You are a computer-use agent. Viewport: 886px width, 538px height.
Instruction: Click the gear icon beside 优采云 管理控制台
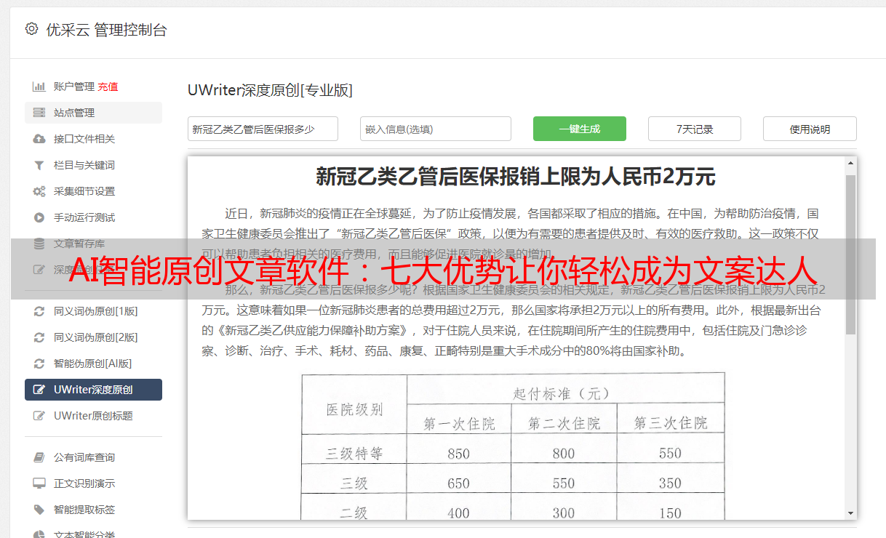click(x=31, y=29)
